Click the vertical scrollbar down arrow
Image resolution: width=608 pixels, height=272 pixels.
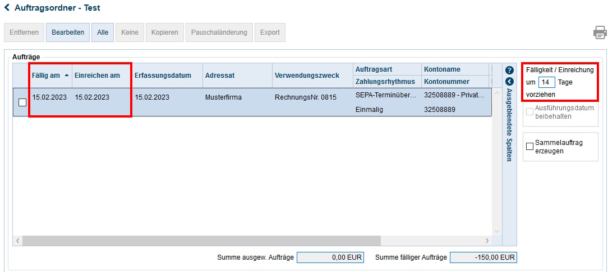point(497,231)
